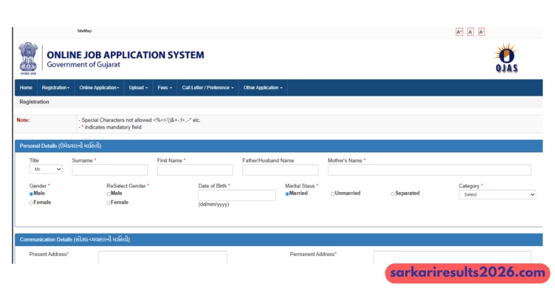Click the Government of Gujarat emblem logo
This screenshot has height=291, width=555.
pos(28,58)
